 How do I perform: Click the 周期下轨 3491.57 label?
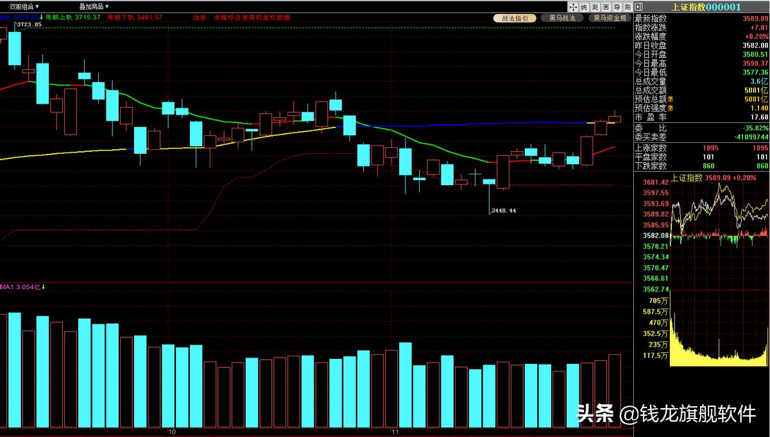(x=135, y=17)
